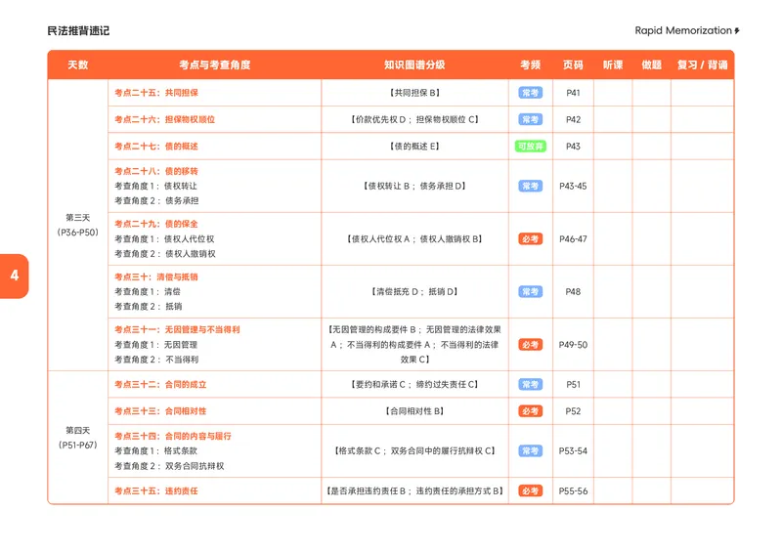The height and width of the screenshot is (553, 782).
Task: Open 考点三十:清偿与抵销
Action: click(x=156, y=276)
